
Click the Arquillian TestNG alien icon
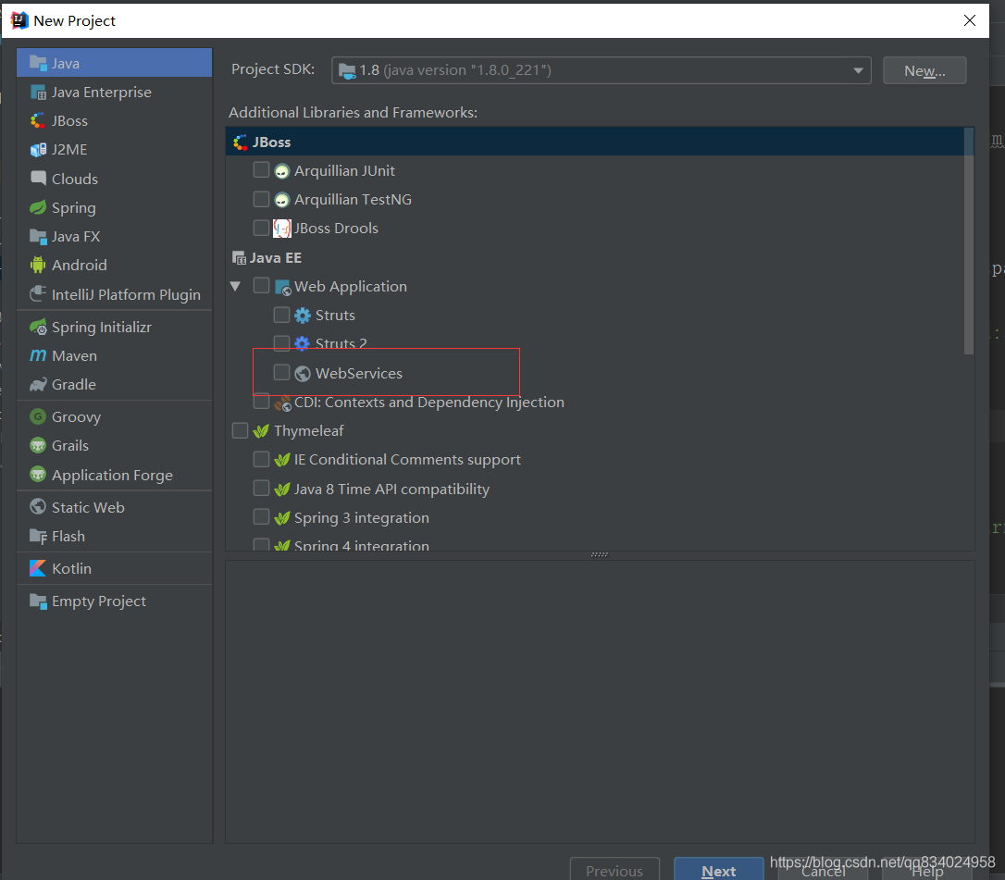click(282, 200)
